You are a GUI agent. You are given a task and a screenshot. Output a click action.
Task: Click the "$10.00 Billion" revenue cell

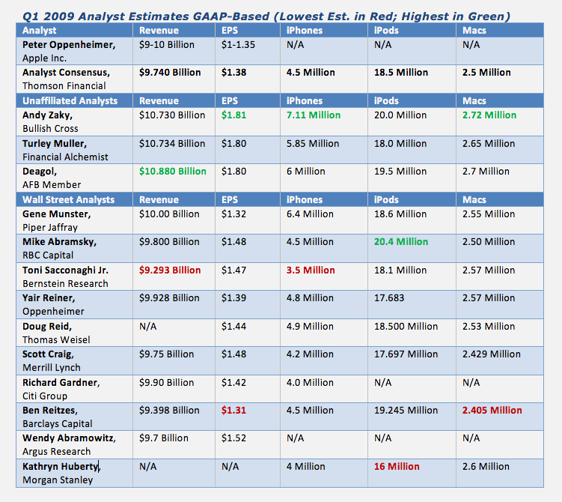coord(169,214)
